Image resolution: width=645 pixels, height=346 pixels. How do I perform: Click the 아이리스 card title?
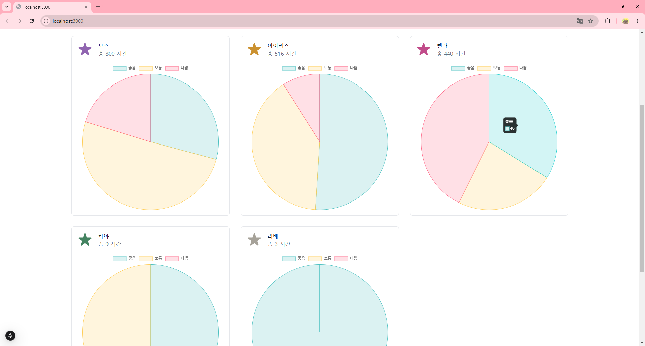click(278, 45)
